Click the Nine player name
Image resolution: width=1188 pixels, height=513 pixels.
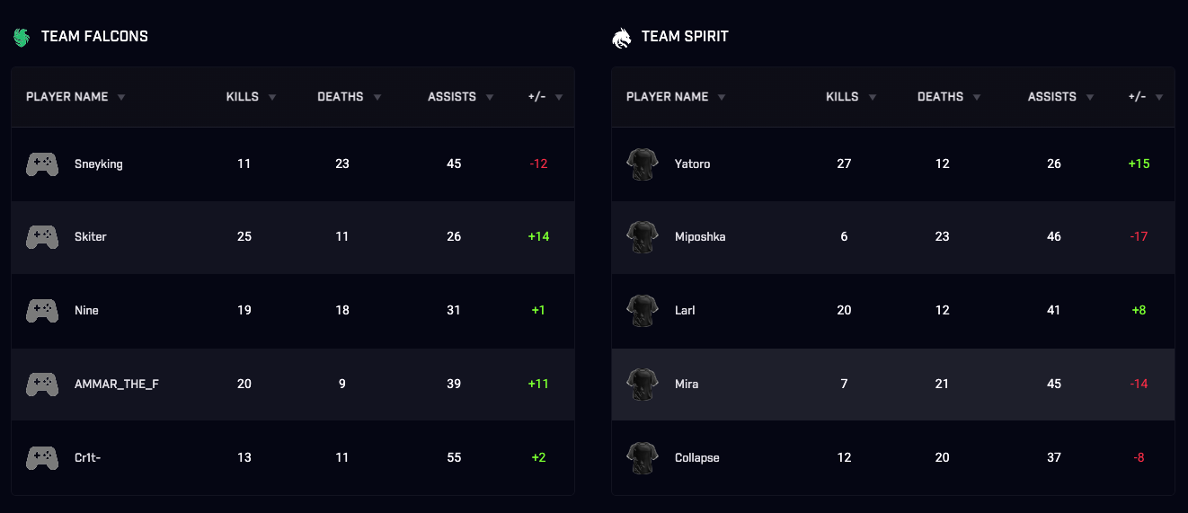pyautogui.click(x=86, y=310)
